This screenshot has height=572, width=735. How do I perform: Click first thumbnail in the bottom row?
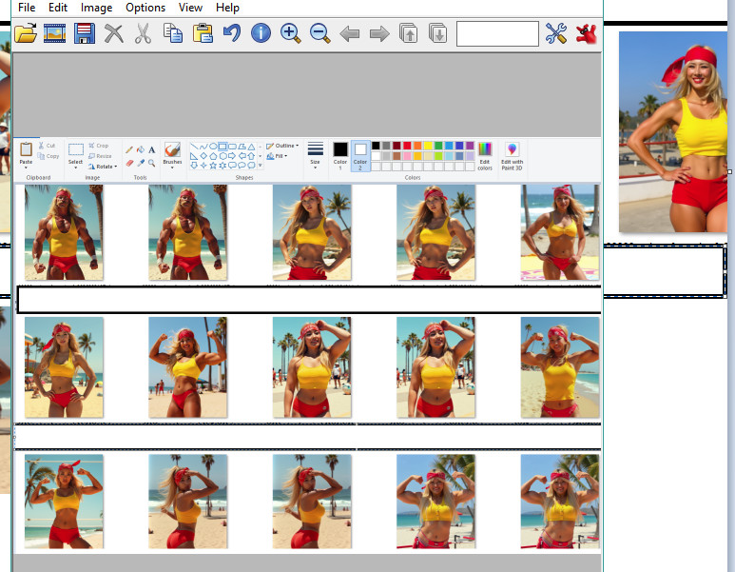(x=64, y=502)
